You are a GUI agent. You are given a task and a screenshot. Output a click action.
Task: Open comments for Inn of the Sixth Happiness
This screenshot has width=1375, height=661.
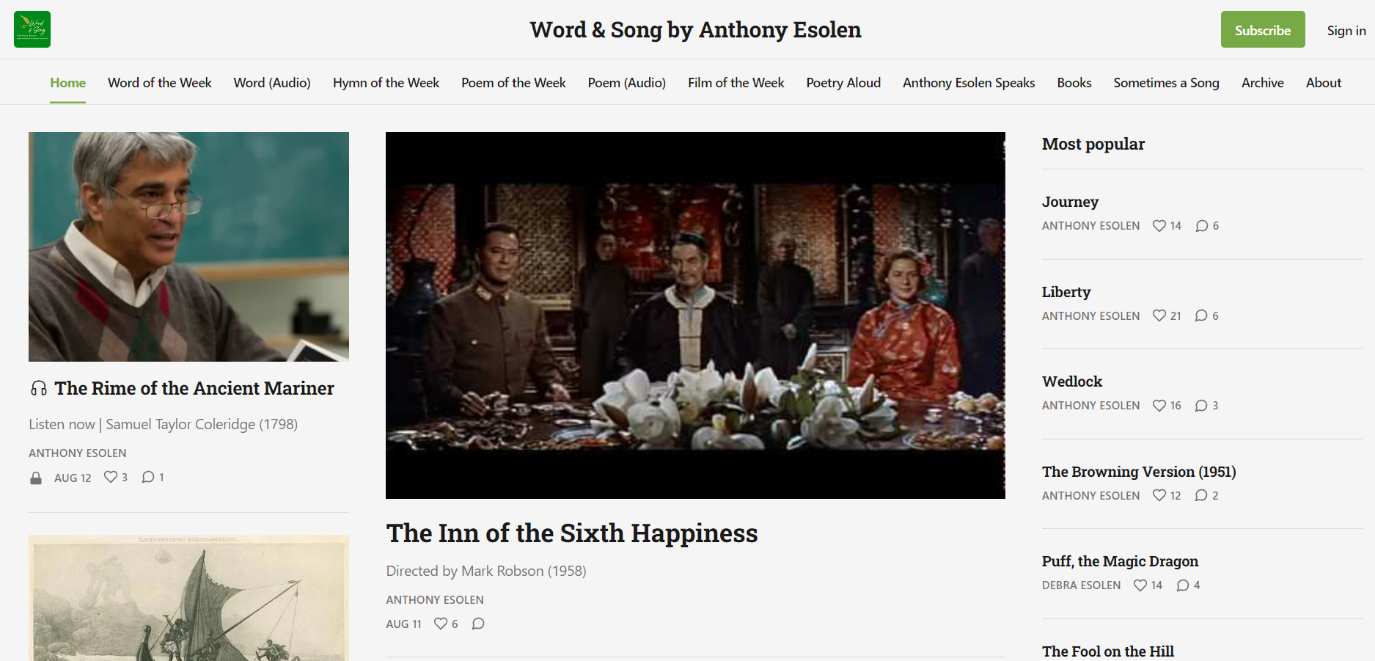(478, 624)
